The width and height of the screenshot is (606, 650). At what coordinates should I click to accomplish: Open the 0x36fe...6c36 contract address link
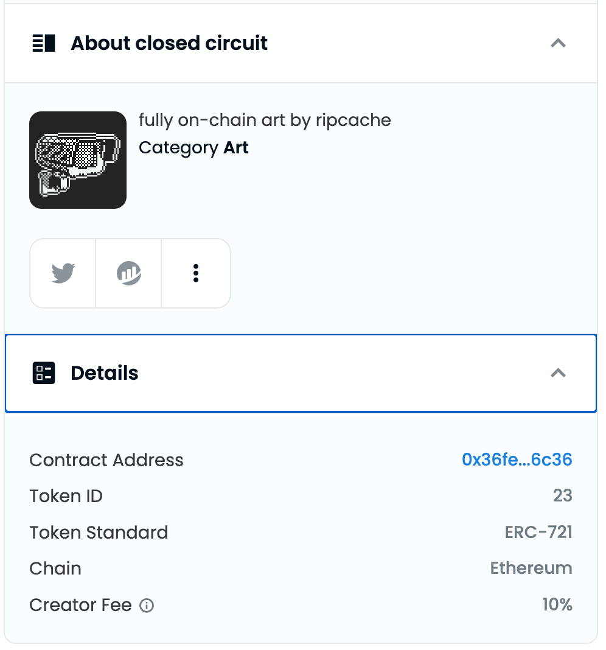tap(517, 460)
